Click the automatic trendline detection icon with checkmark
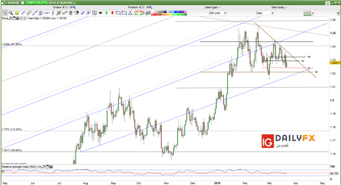The height and width of the screenshot is (185, 341). coord(58,13)
